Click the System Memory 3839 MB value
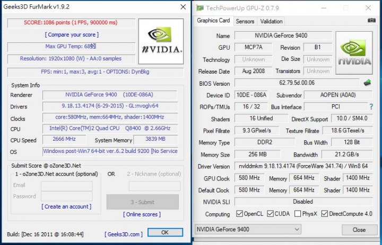The width and height of the screenshot is (382, 245). pyautogui.click(x=155, y=139)
